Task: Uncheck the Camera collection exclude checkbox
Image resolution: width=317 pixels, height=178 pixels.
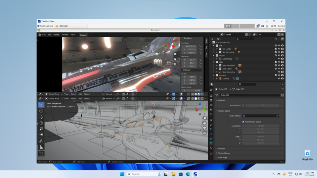Action: click(x=276, y=75)
